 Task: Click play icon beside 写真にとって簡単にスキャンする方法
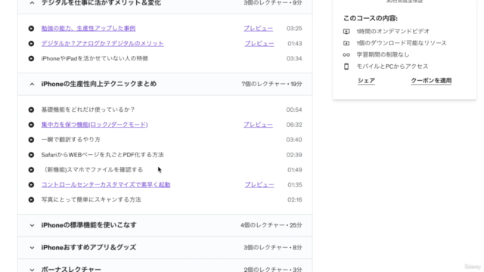(x=31, y=199)
